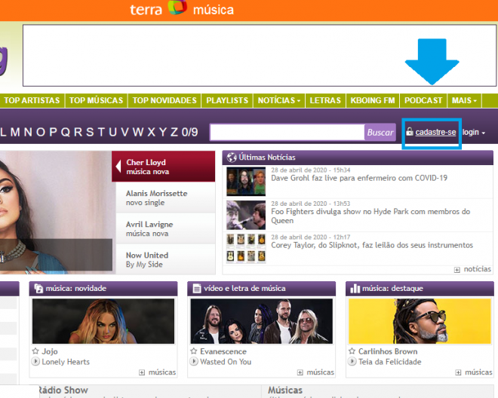This screenshot has width=498, height=398.
Task: Select the Avril Lavigne música nova slide
Action: click(x=165, y=228)
